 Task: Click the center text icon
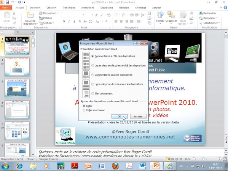coord(121,21)
